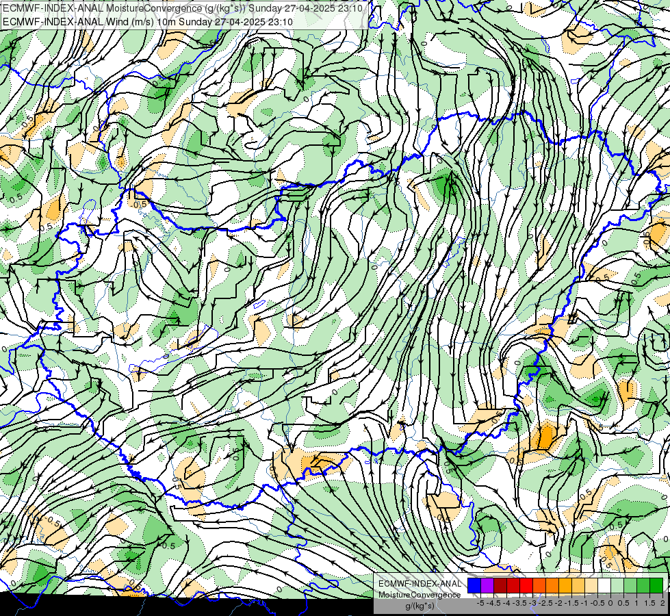The height and width of the screenshot is (616, 670).
Task: Click the white swatch from -0.5 to 0
Action: pos(604,586)
